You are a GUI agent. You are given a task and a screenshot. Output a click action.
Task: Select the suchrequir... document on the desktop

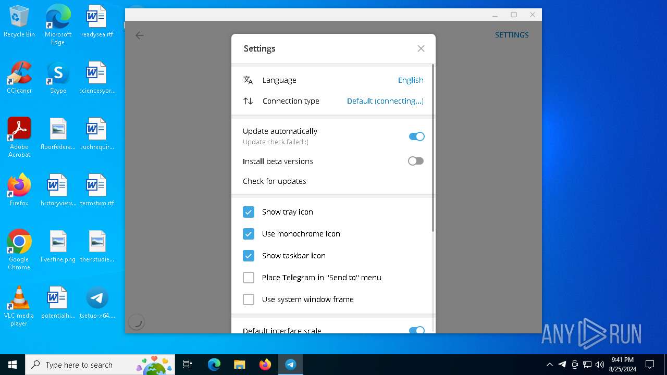point(97,134)
